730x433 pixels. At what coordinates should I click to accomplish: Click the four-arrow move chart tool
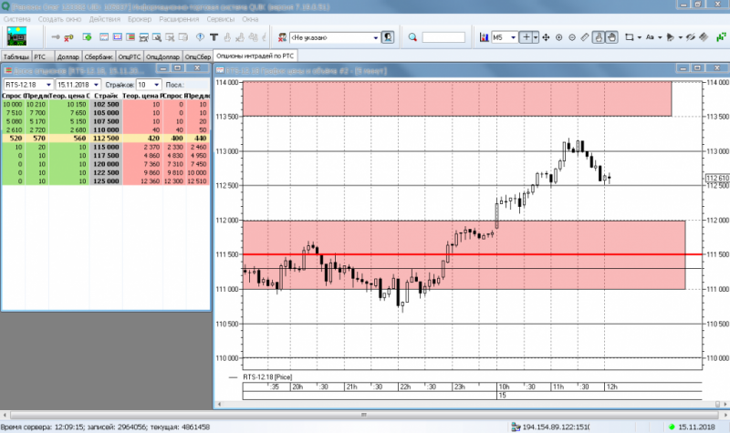click(x=546, y=37)
